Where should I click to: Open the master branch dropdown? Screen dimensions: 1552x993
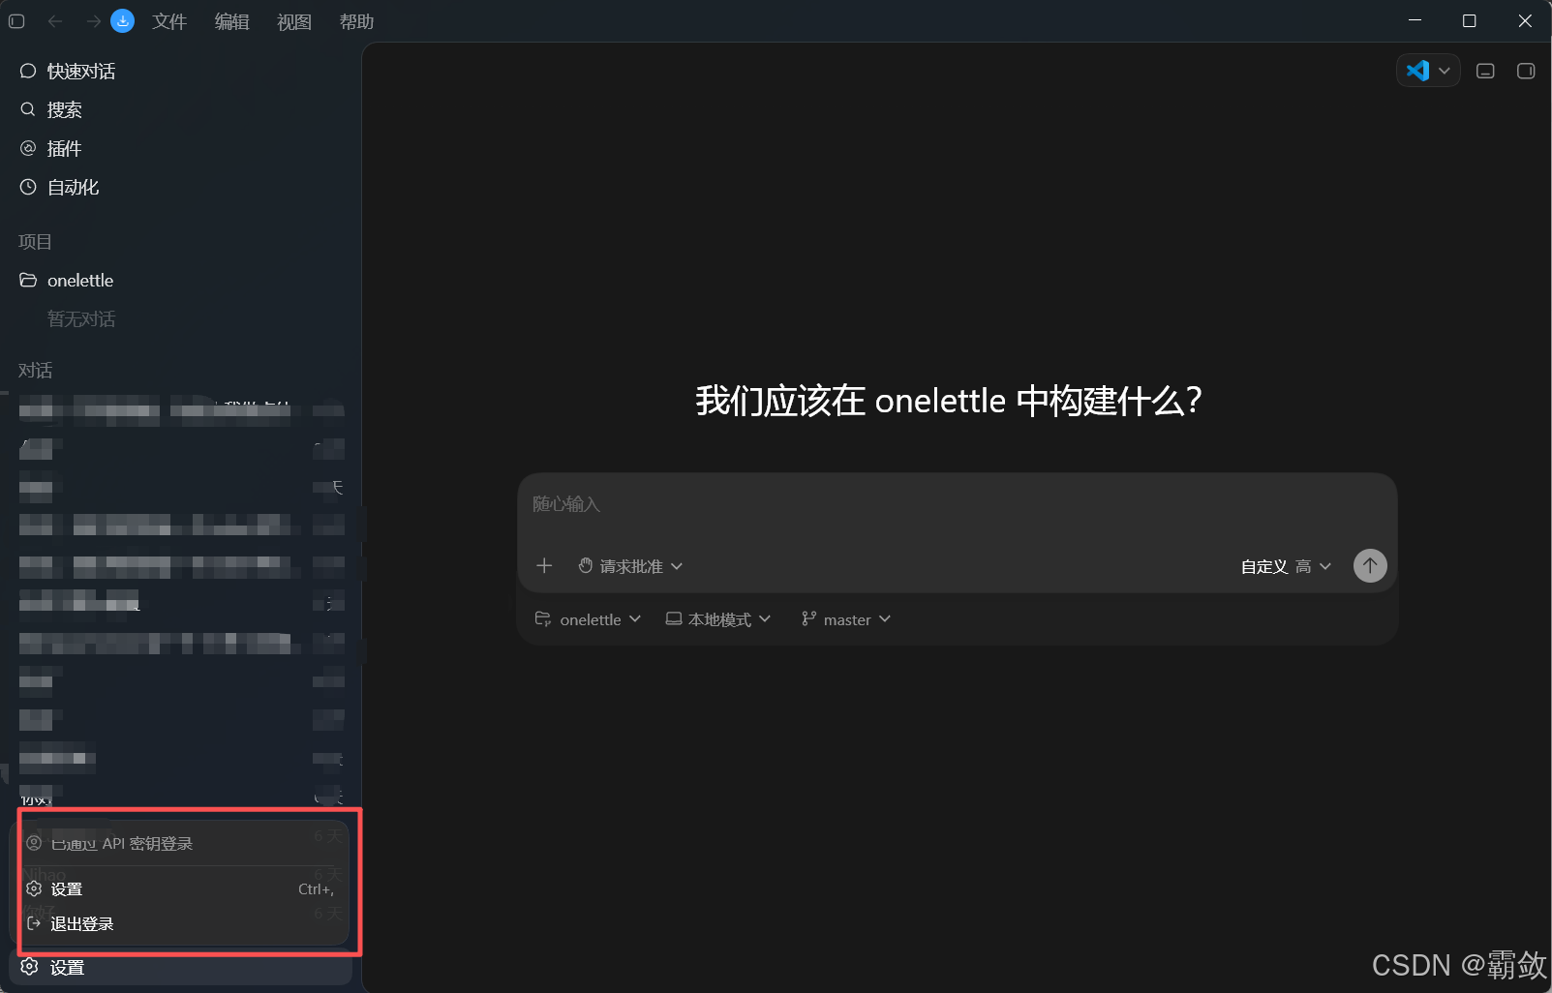click(845, 619)
